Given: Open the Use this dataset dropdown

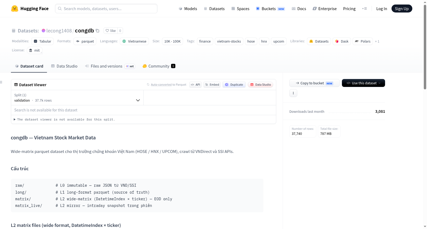Looking at the screenshot, I should pyautogui.click(x=363, y=83).
